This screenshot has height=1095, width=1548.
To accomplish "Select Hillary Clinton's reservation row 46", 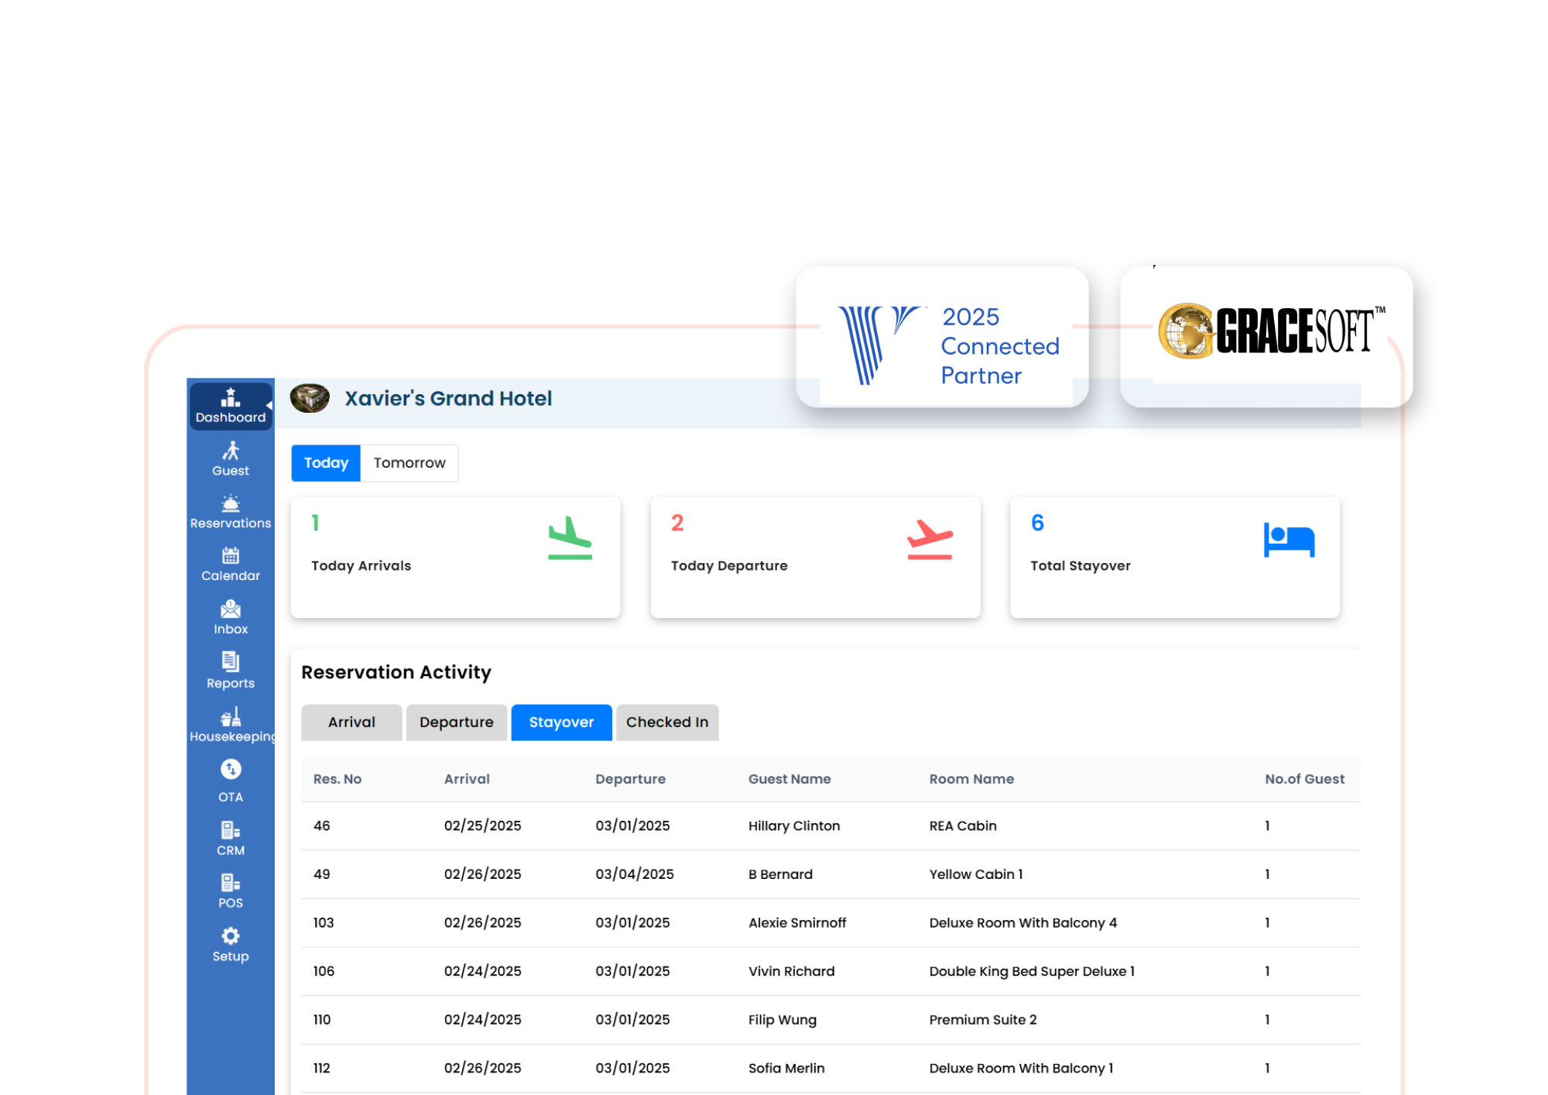I will (697, 826).
